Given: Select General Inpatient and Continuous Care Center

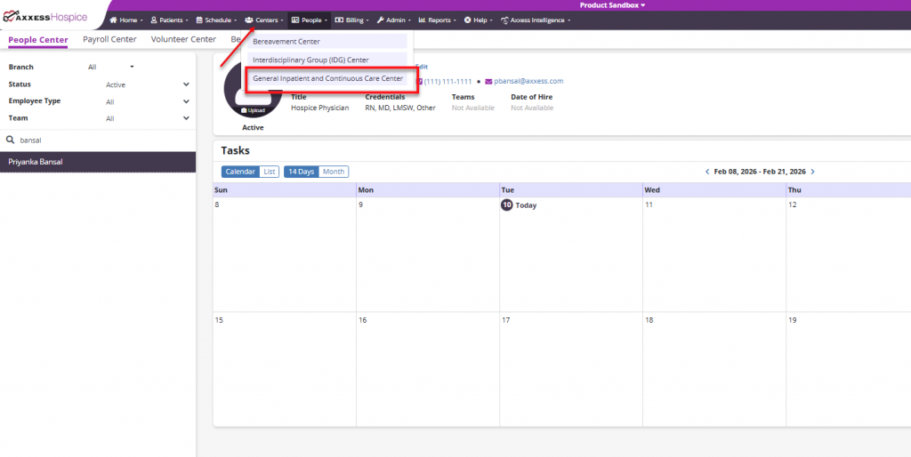Looking at the screenshot, I should point(327,78).
